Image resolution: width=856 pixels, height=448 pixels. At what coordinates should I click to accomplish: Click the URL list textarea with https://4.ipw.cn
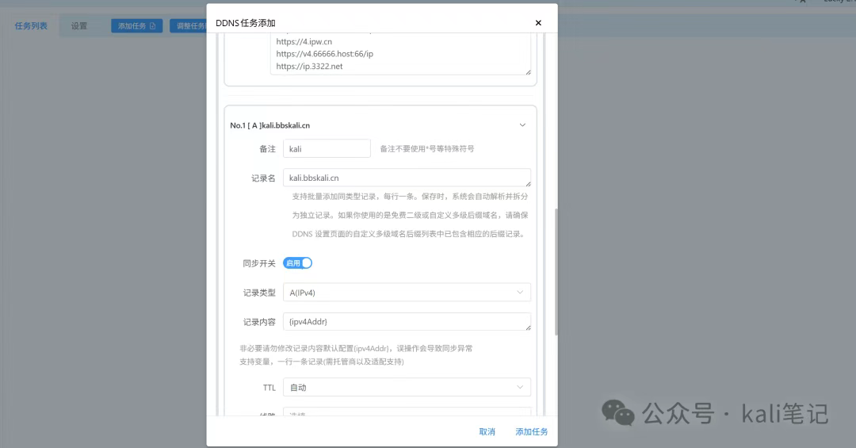coord(401,54)
